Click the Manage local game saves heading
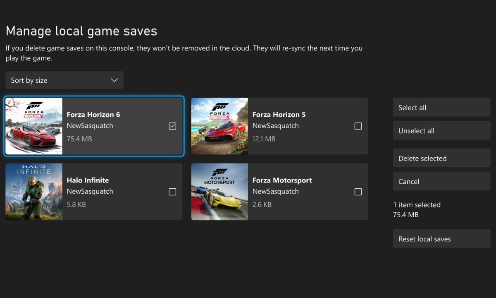The width and height of the screenshot is (496, 298). pos(81,31)
